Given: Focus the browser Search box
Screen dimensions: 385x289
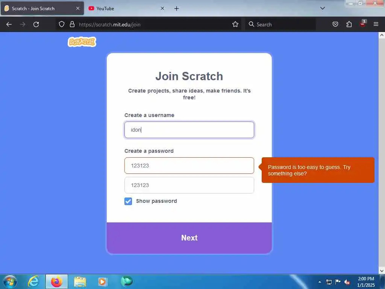Looking at the screenshot, I should coord(280,24).
